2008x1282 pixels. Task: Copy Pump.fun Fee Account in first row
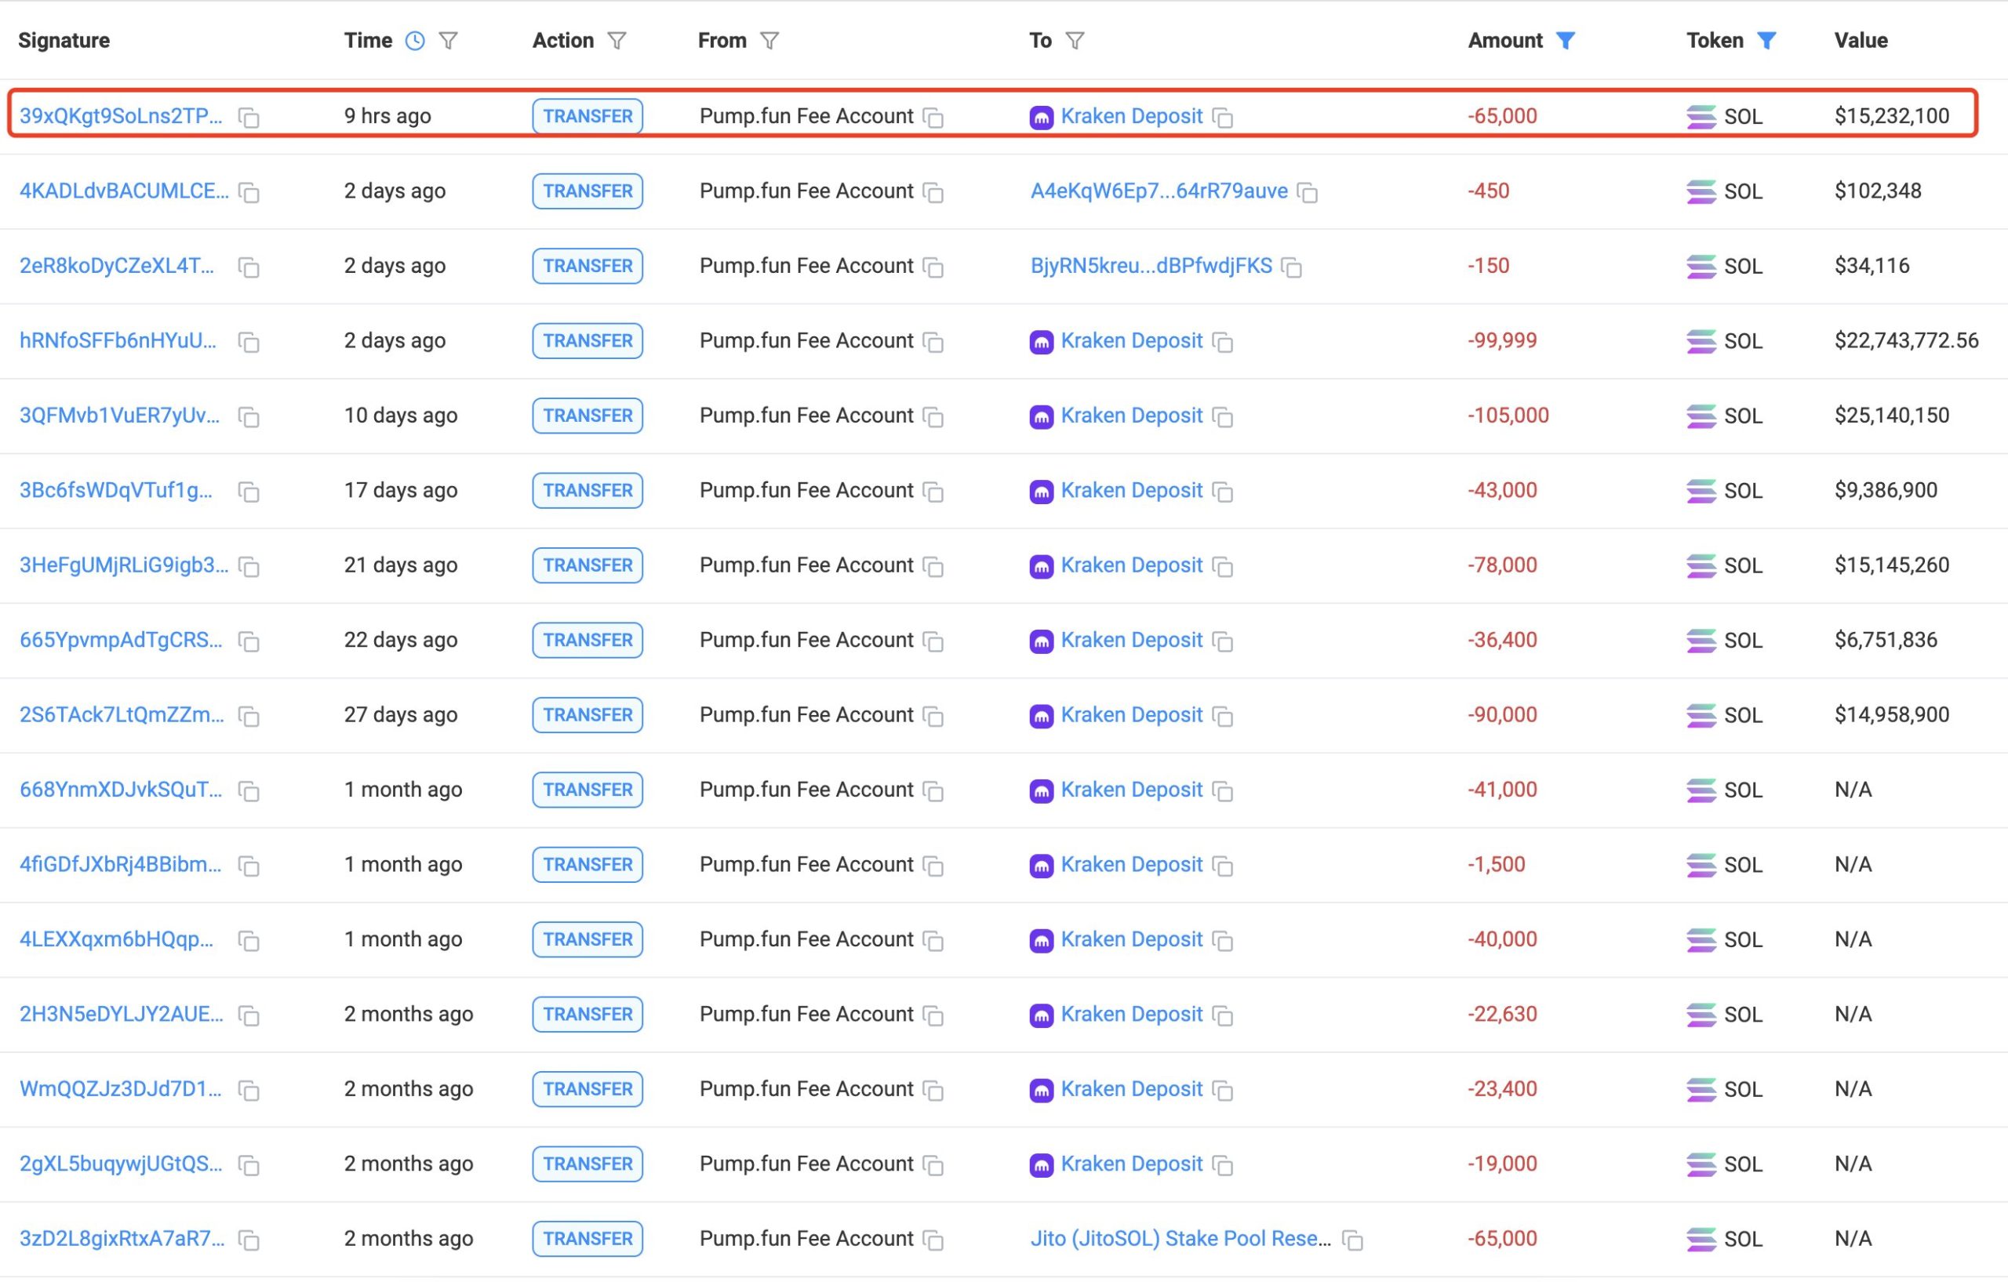click(933, 118)
